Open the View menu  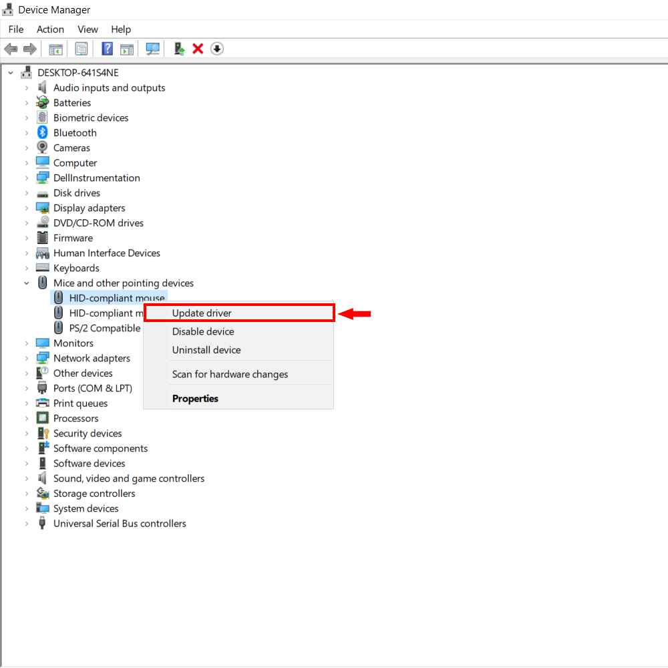pos(88,29)
